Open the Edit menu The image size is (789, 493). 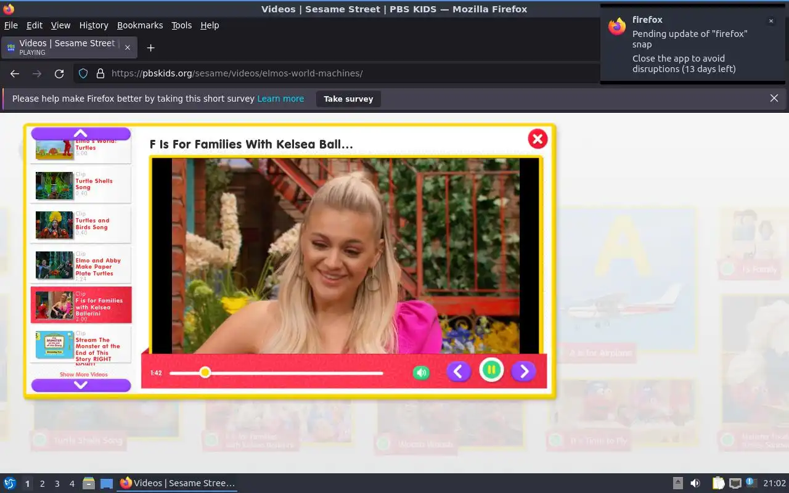click(x=35, y=25)
